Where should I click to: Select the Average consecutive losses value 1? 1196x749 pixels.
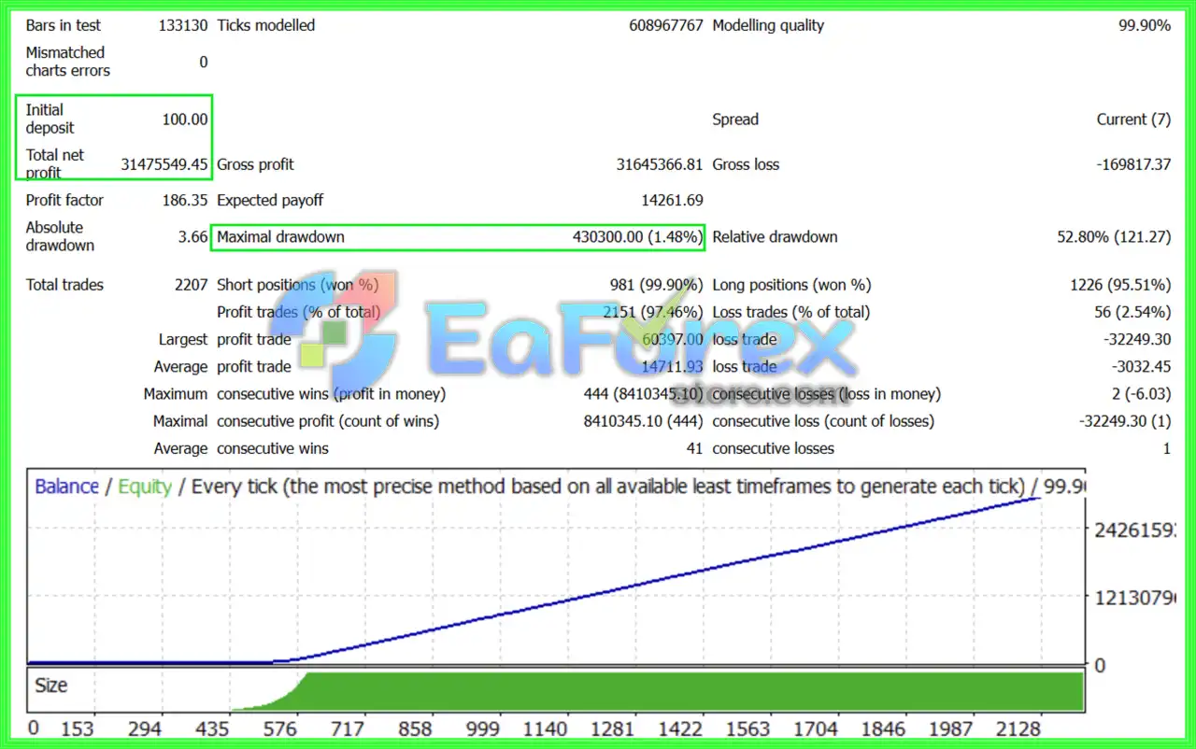click(1166, 448)
